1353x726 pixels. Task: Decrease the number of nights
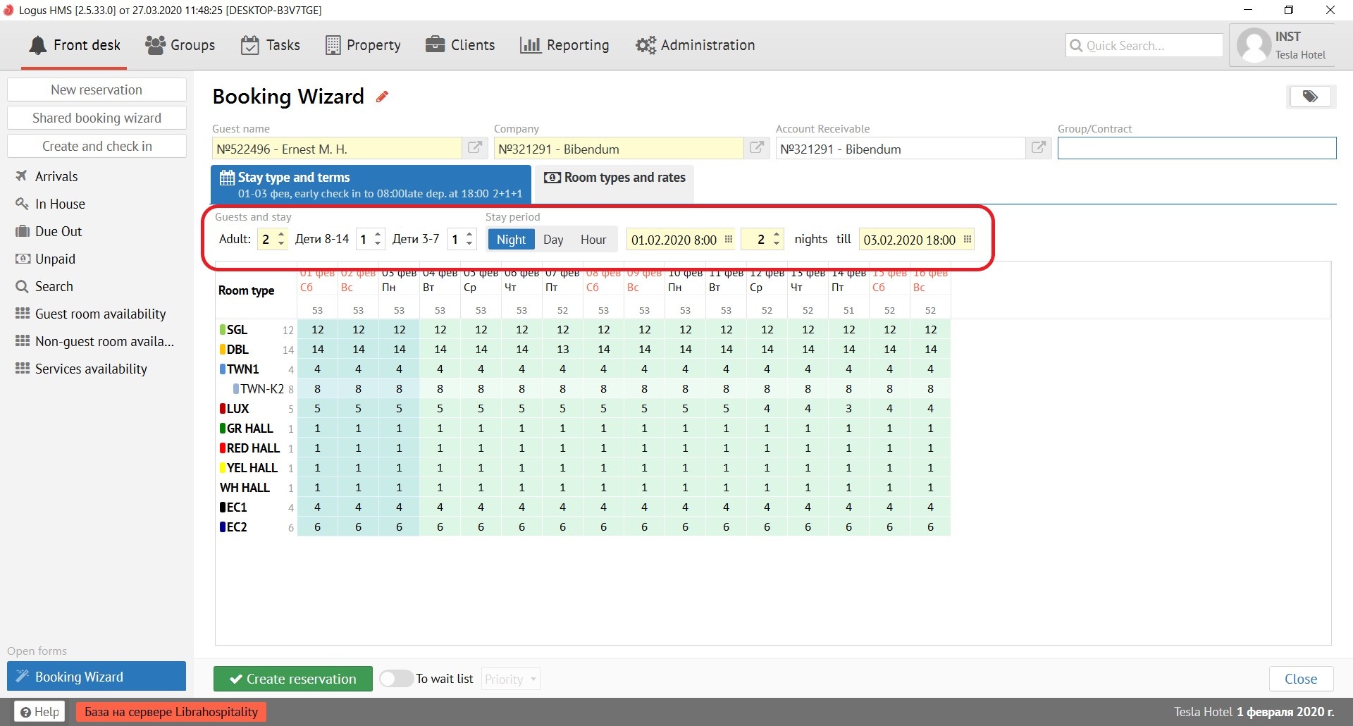[777, 245]
